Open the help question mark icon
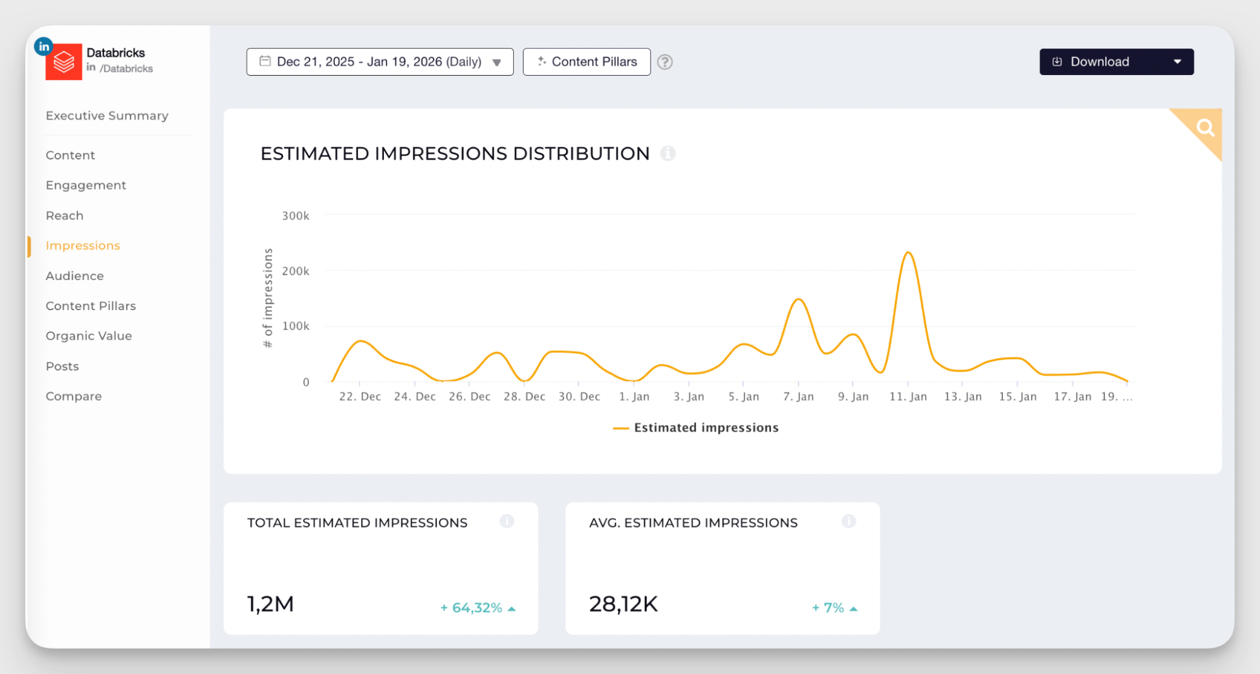Viewport: 1260px width, 674px height. [x=665, y=62]
